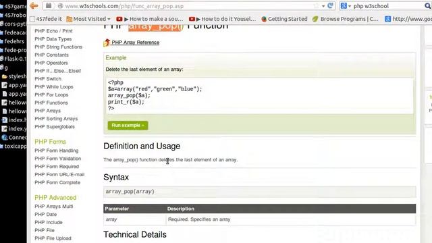The height and width of the screenshot is (243, 432).
Task: Open the URL history dropdown arrow
Action: pos(323,6)
